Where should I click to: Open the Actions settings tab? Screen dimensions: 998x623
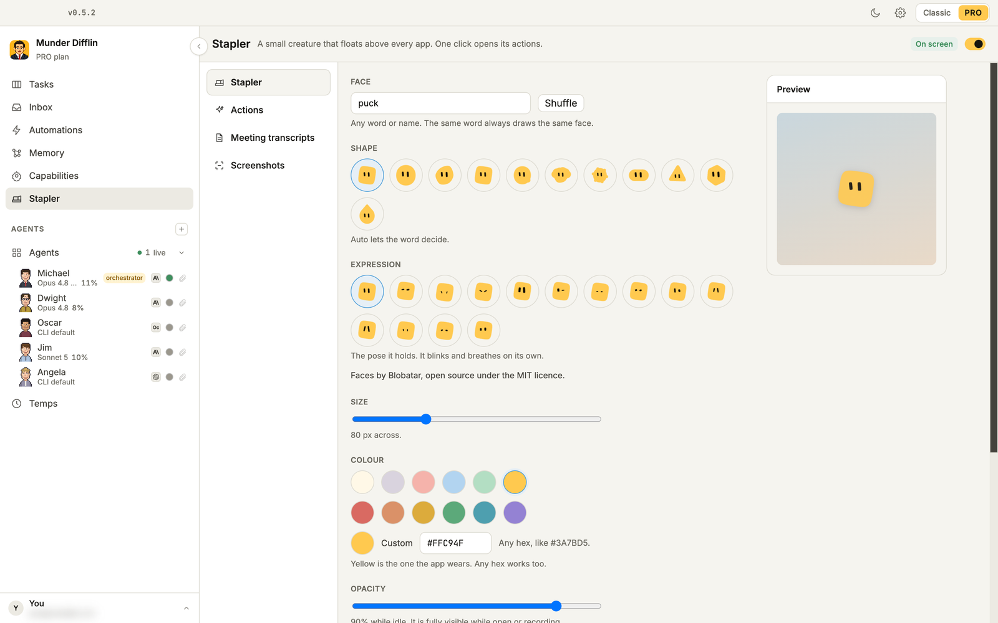pos(268,110)
